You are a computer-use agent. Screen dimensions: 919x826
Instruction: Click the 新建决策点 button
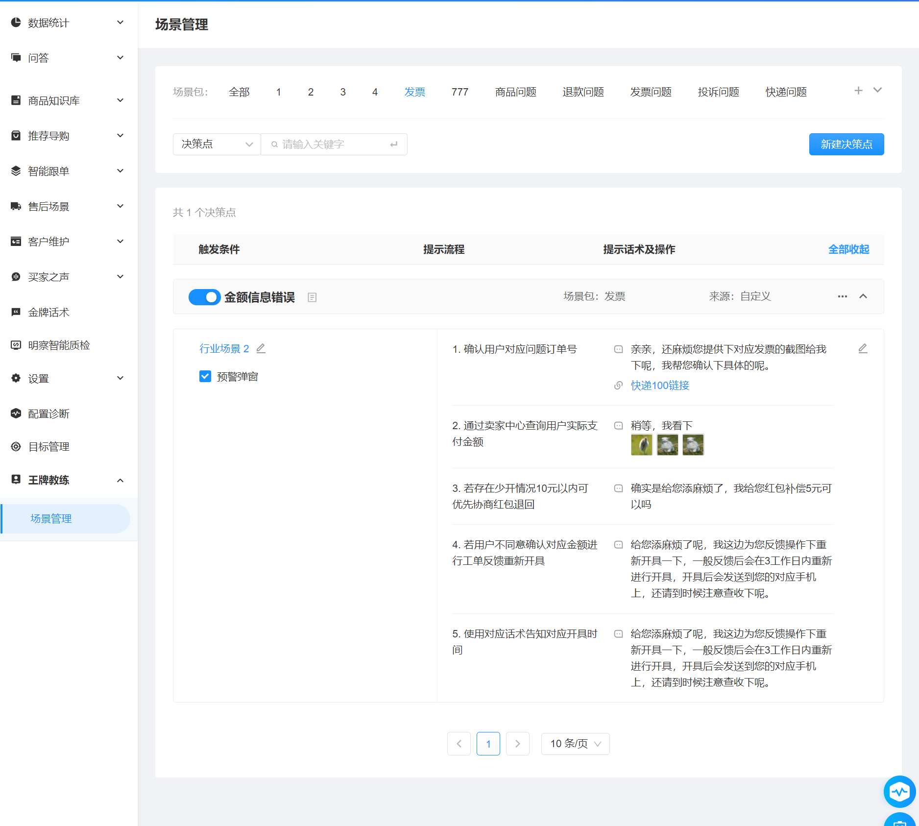pos(846,144)
